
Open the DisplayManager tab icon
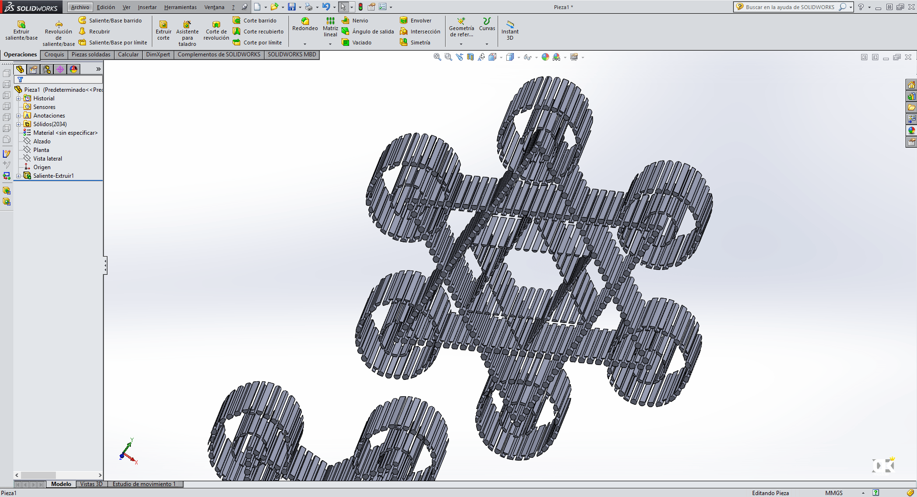click(74, 69)
